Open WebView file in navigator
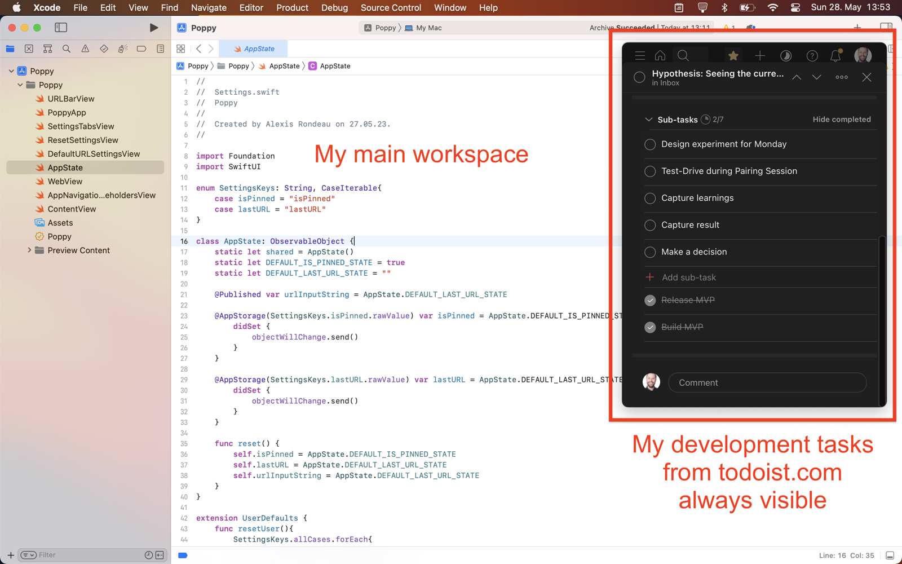This screenshot has width=902, height=564. tap(65, 182)
